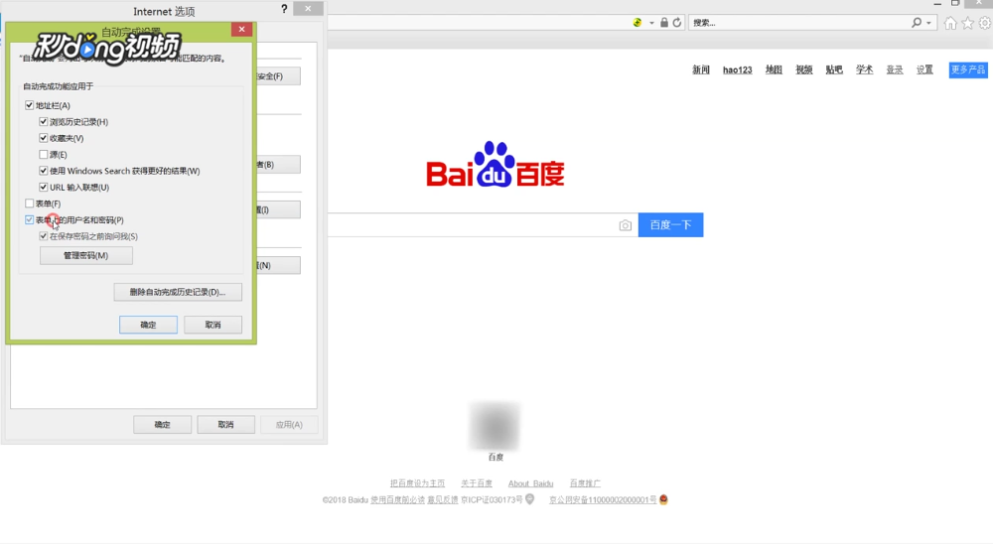Open the 设置 link on Baidu
This screenshot has height=544, width=993.
click(x=924, y=69)
